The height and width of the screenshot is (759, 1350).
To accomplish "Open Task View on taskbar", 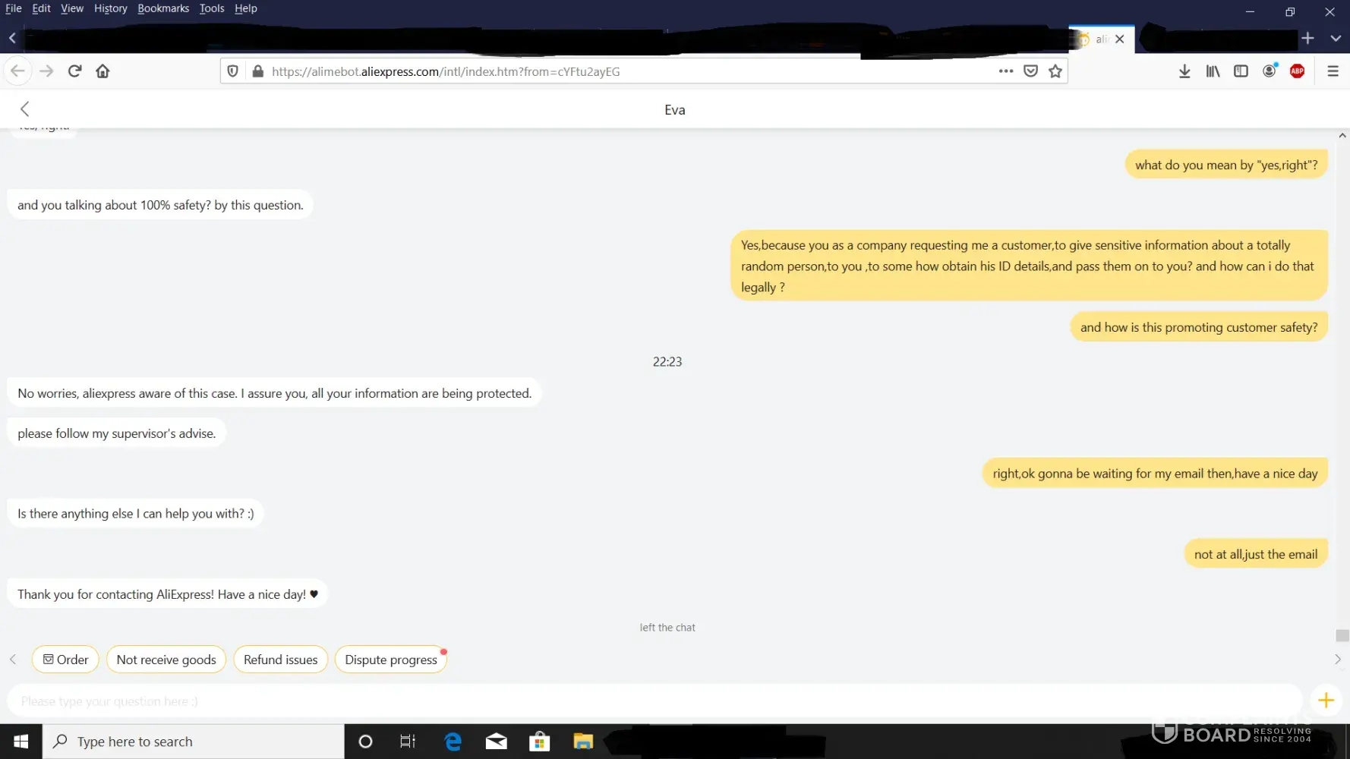I will (408, 742).
